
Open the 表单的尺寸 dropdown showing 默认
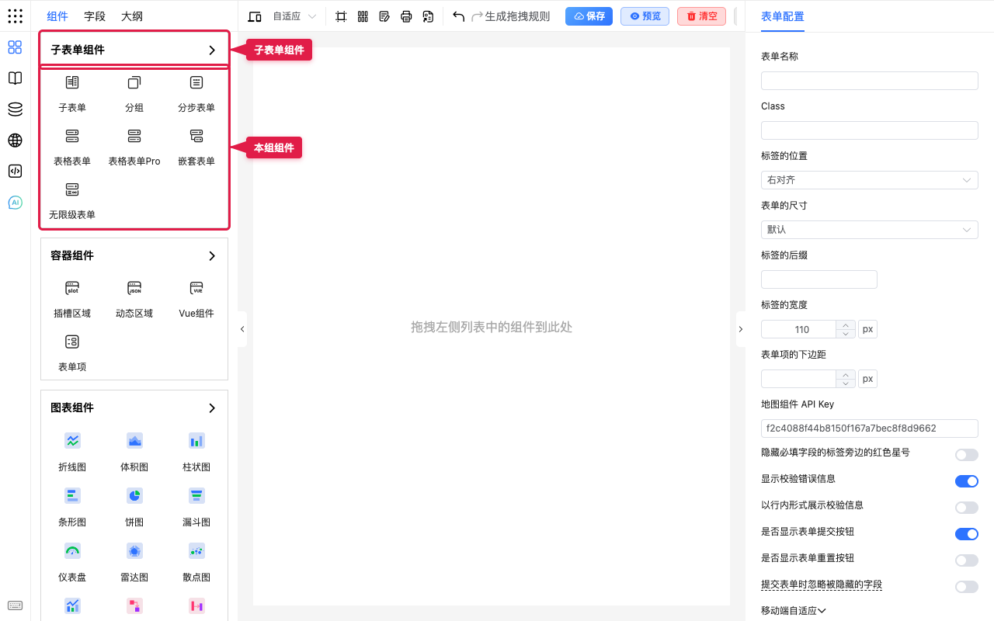click(x=869, y=230)
